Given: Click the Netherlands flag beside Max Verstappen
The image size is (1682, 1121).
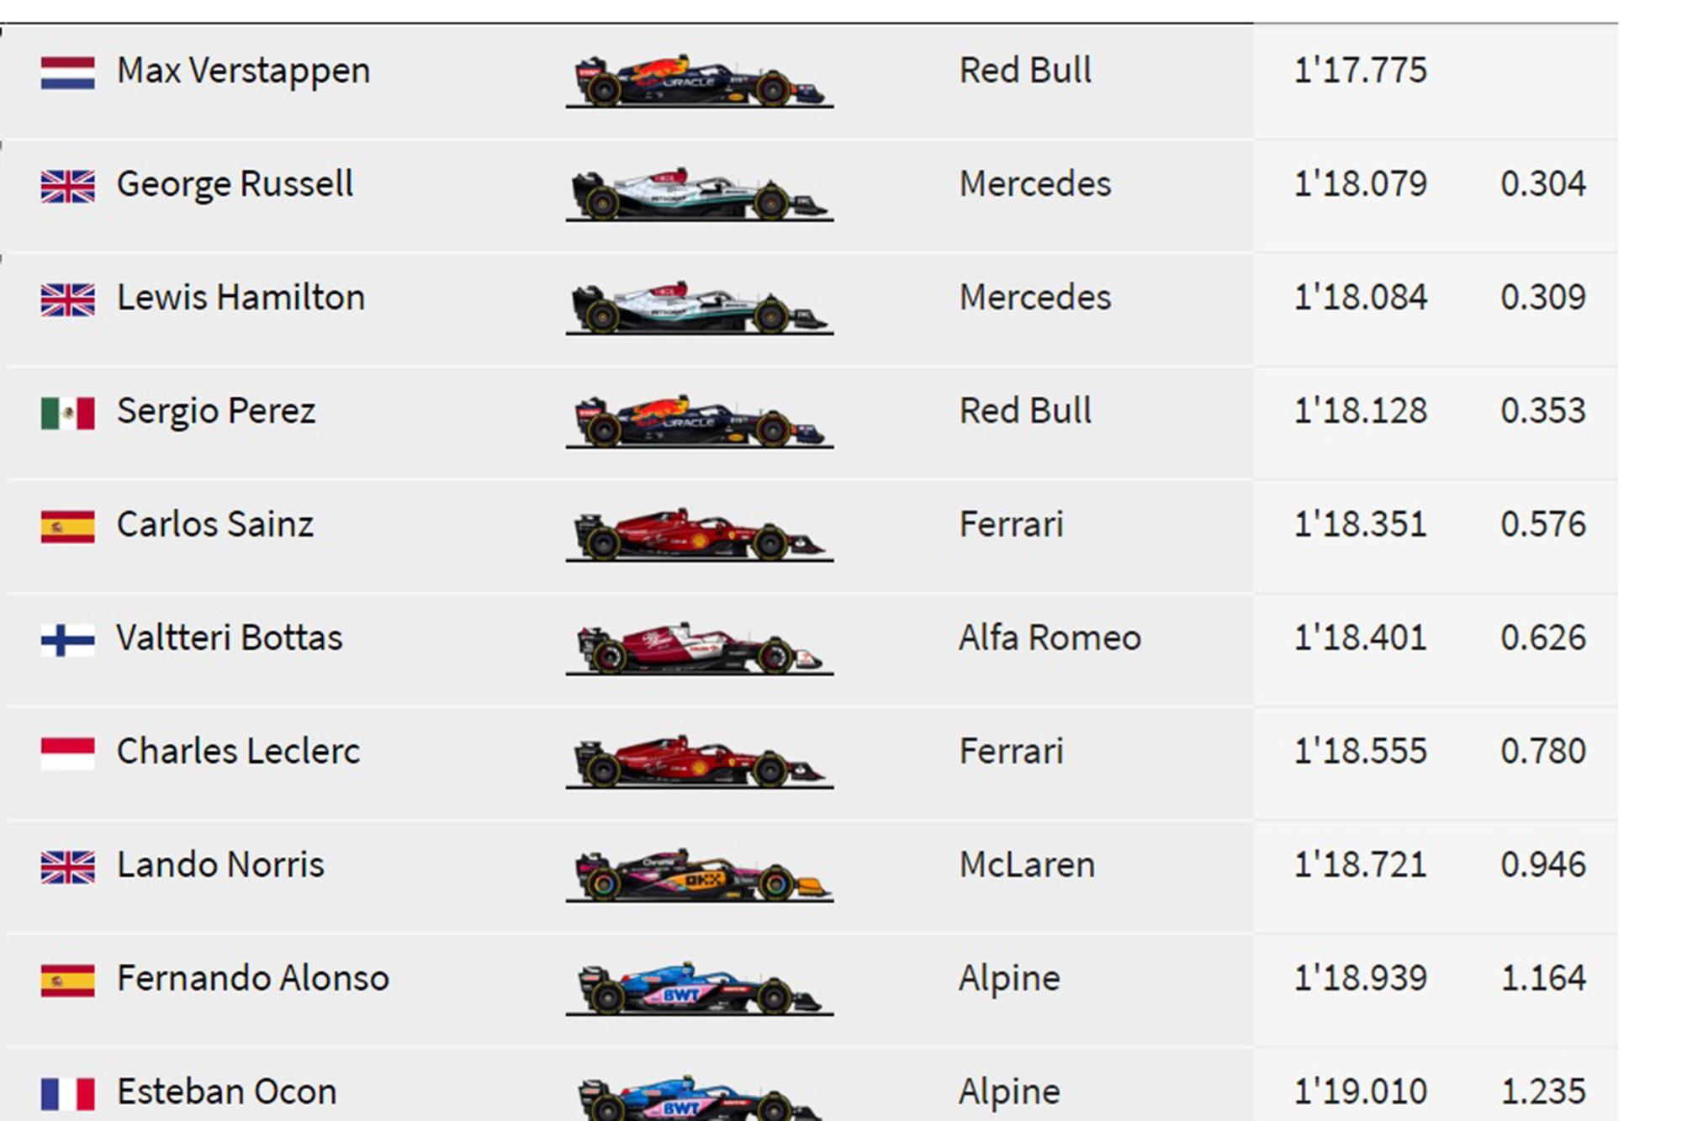Looking at the screenshot, I should [x=67, y=72].
